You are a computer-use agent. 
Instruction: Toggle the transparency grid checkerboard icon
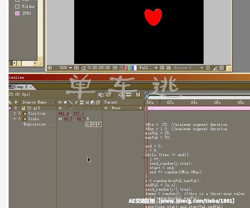(169, 68)
